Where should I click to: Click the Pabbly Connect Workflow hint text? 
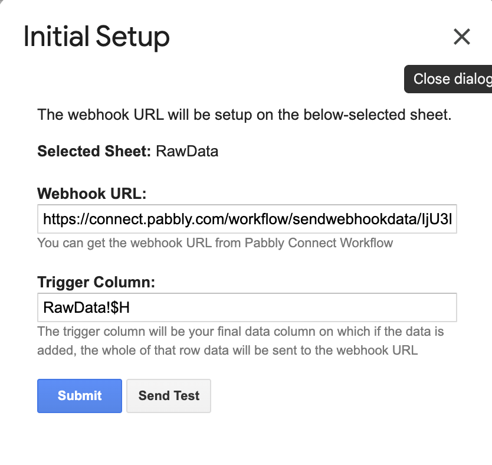(319, 243)
